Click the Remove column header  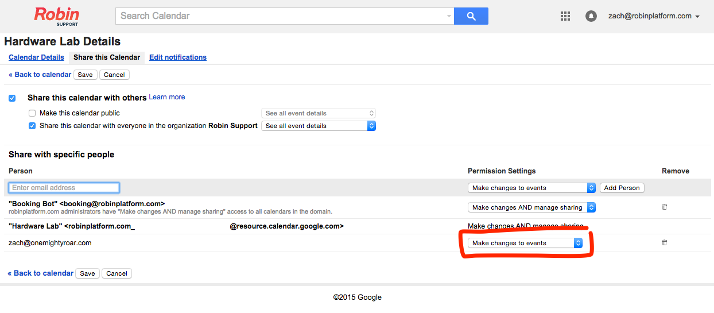[676, 171]
